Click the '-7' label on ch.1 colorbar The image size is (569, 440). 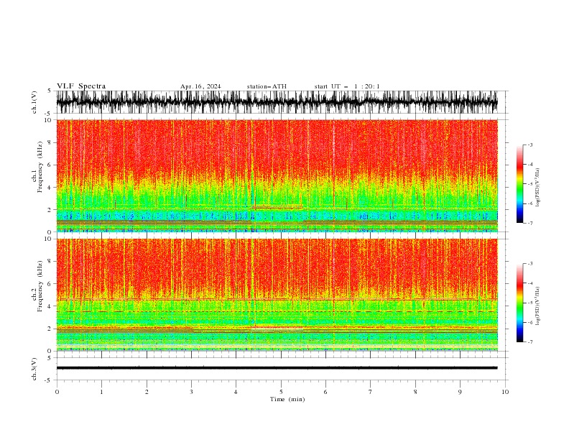pos(529,223)
